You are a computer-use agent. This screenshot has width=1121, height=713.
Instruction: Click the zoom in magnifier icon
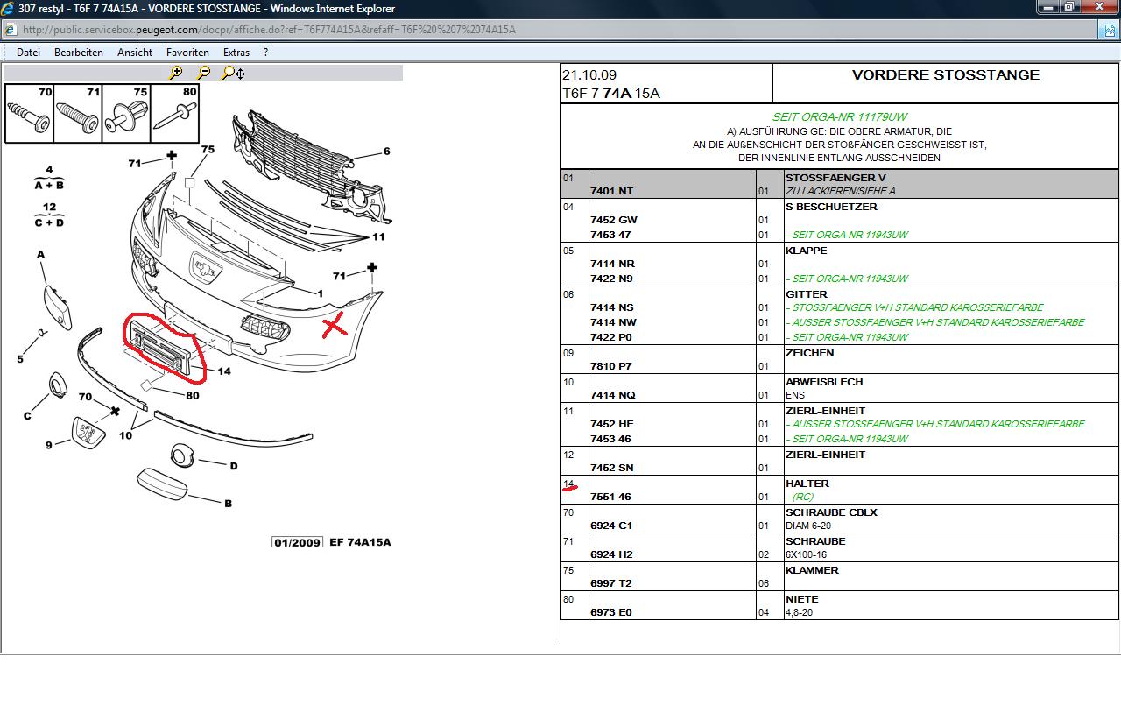tap(176, 73)
